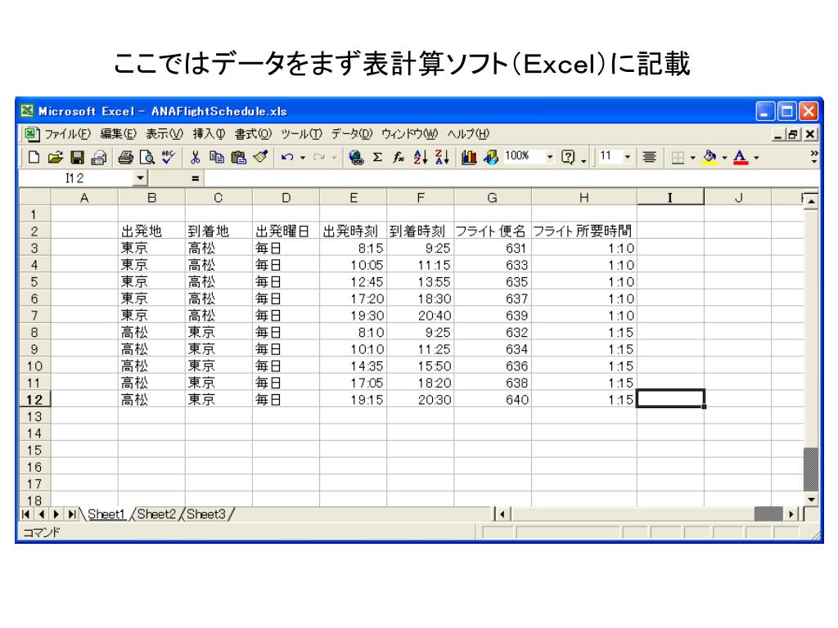Click the Excel workbook icon beside the File menu
The height and width of the screenshot is (628, 838).
(31, 134)
